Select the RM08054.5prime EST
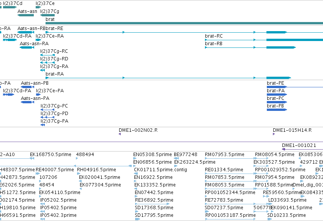The height and width of the screenshot is (221, 323). [x=274, y=155]
